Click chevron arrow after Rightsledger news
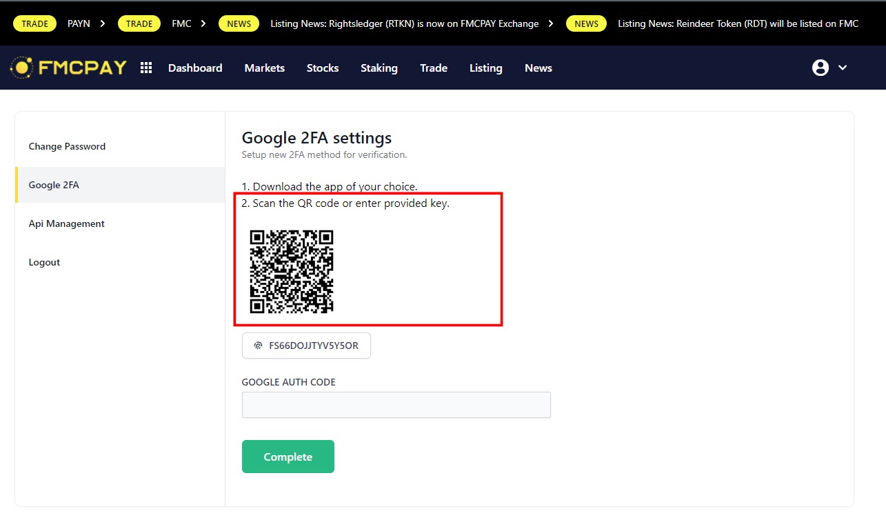This screenshot has height=520, width=886. tap(551, 23)
